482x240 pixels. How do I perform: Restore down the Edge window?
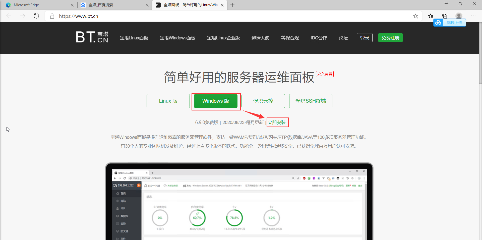(x=460, y=4)
